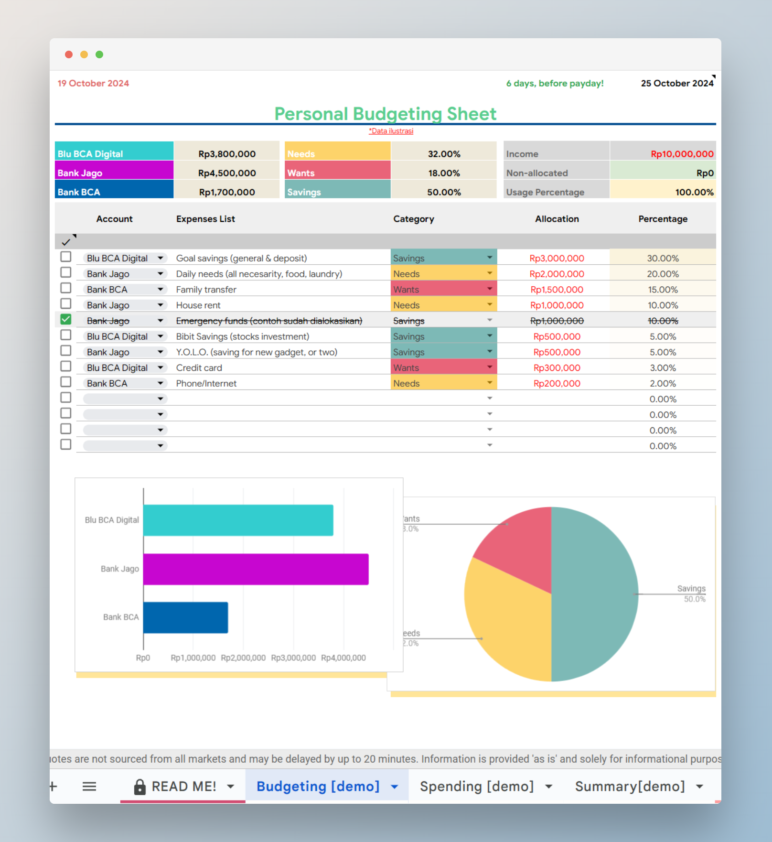This screenshot has height=842, width=772.
Task: Open Summary[demo] tab menu arrow
Action: coord(700,787)
